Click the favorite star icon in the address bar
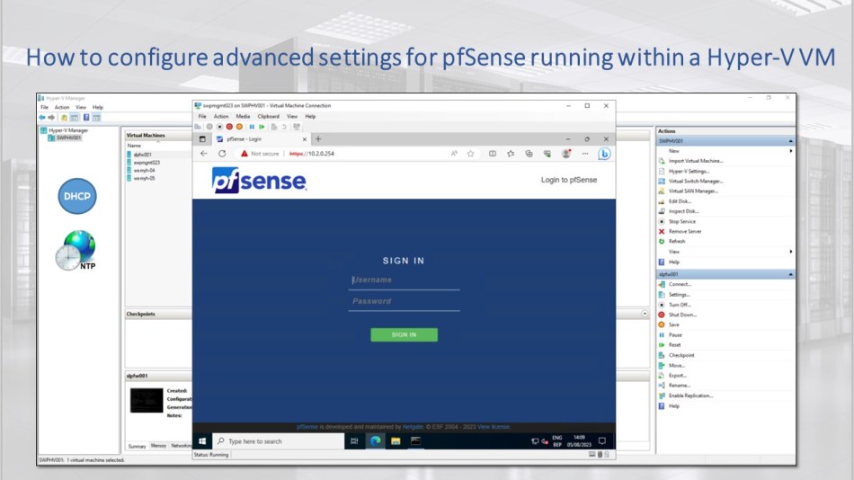 (x=470, y=154)
